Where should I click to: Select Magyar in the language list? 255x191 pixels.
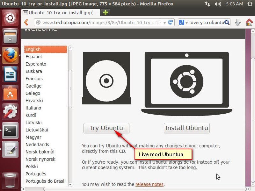pyautogui.click(x=46, y=137)
